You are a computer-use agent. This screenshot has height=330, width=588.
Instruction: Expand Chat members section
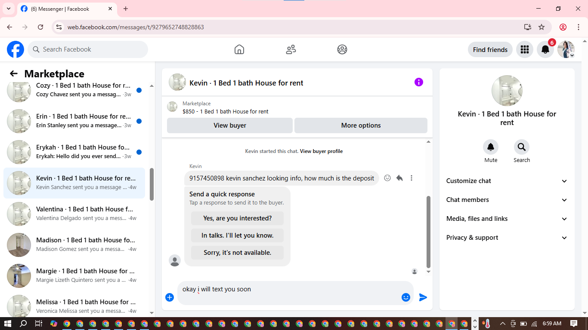click(507, 200)
